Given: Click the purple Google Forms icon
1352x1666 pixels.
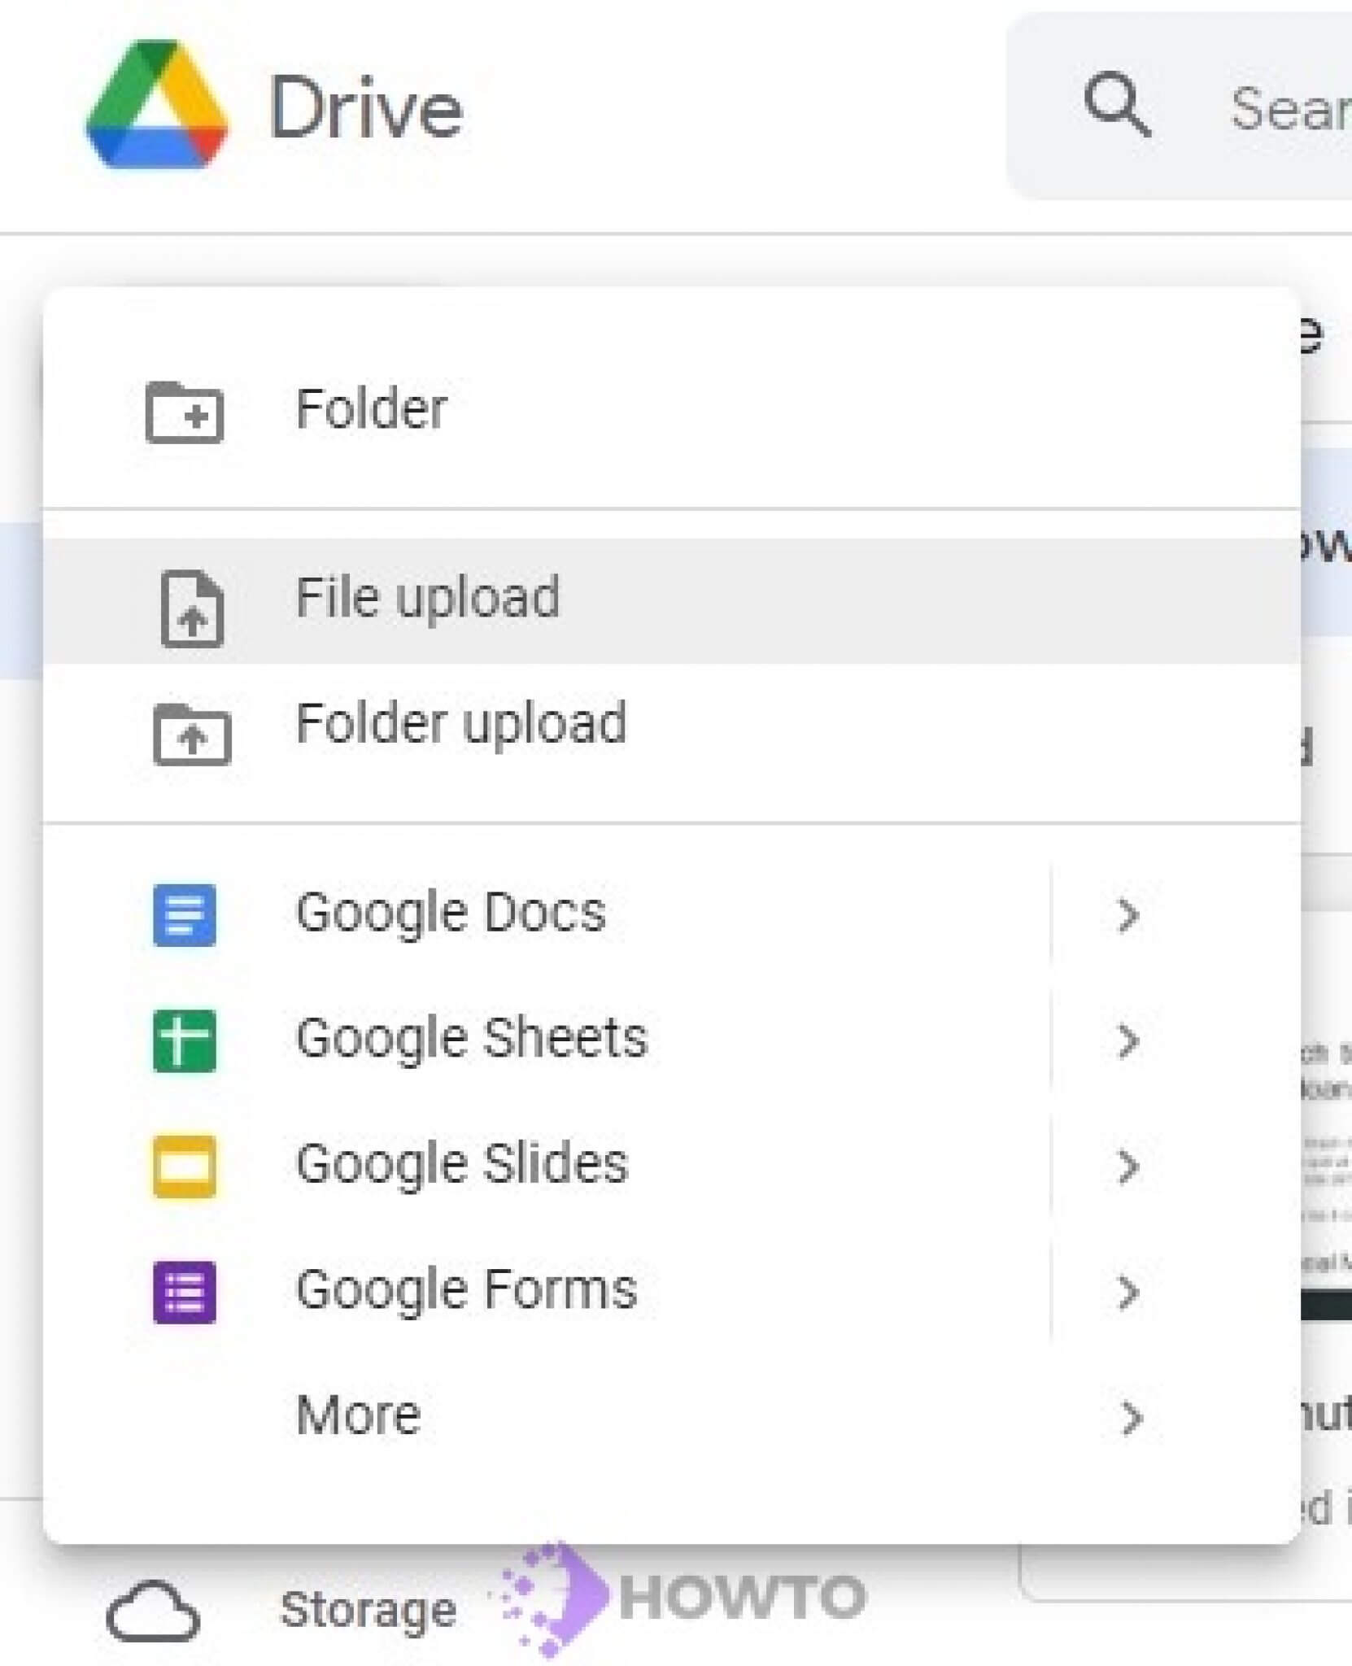Looking at the screenshot, I should tap(185, 1293).
